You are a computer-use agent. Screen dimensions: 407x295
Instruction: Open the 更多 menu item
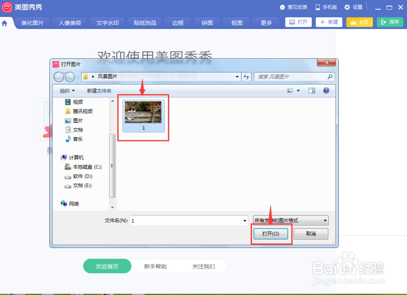265,23
